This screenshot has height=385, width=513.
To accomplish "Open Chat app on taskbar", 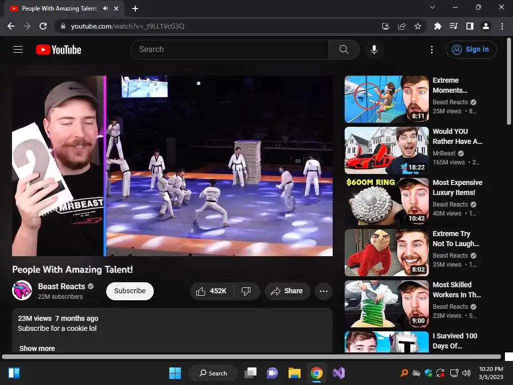I will 272,373.
